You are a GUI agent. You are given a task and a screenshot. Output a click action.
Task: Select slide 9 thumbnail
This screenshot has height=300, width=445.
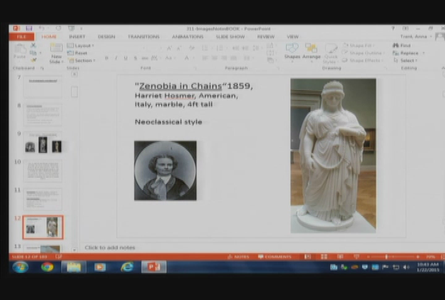point(43,143)
